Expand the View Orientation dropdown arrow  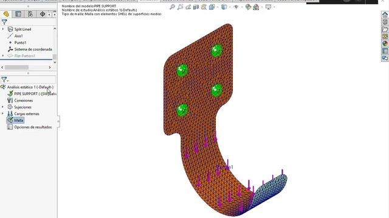tap(218, 7)
